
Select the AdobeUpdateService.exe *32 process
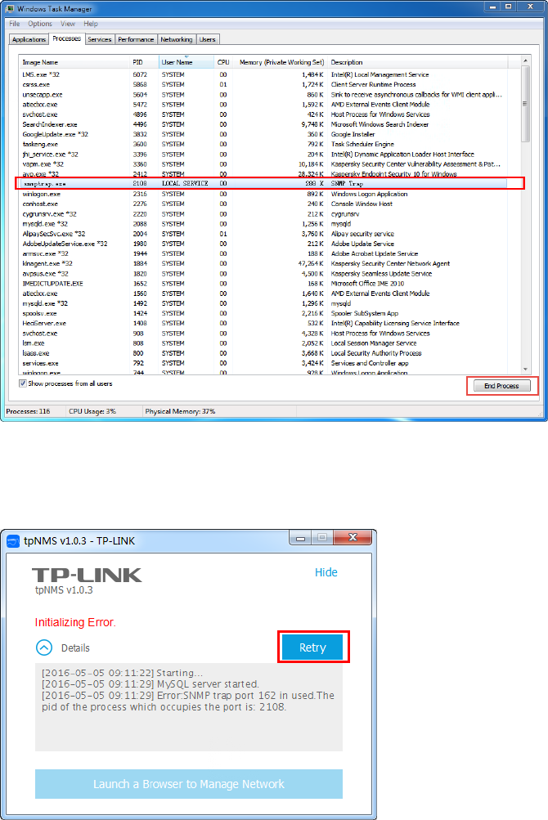pyautogui.click(x=264, y=244)
